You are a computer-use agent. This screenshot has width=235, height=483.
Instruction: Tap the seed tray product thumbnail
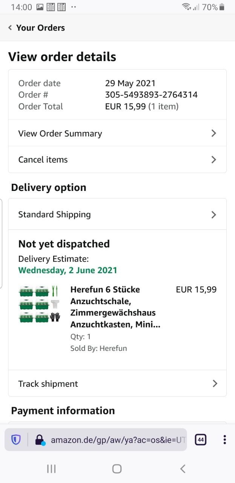[x=39, y=304]
